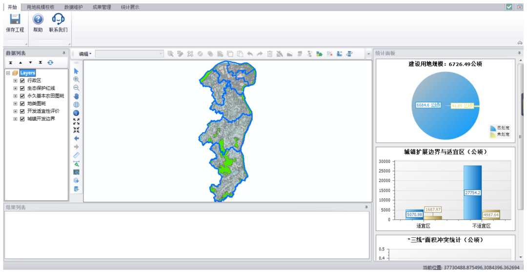The image size is (527, 272).
Task: Click the add data layer icon
Action: click(x=76, y=180)
